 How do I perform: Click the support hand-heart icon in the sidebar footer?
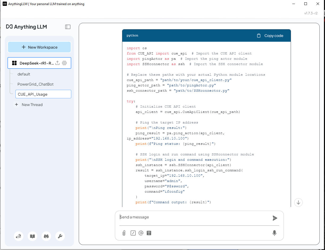tap(19, 236)
